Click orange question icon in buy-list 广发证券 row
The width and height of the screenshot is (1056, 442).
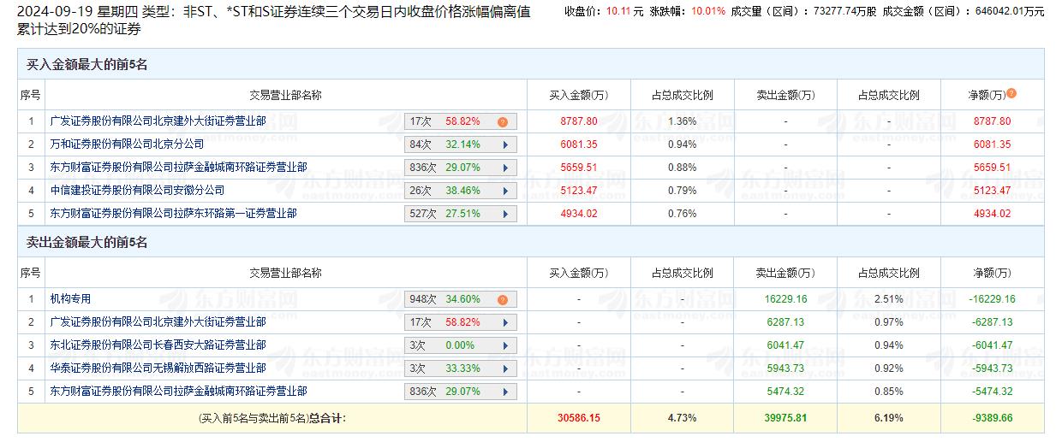coord(503,122)
